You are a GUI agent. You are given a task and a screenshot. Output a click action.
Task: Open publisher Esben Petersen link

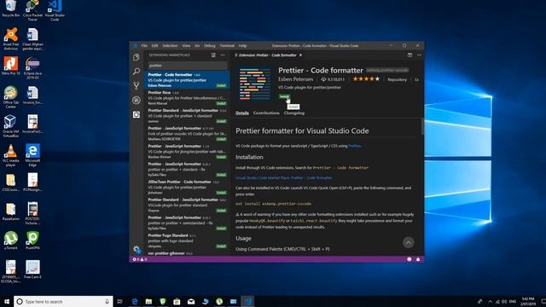click(x=296, y=79)
